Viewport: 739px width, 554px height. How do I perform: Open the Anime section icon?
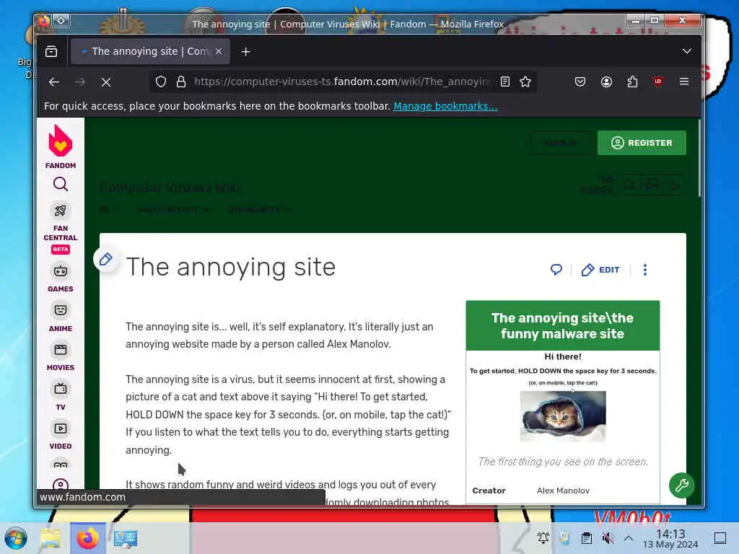click(x=61, y=310)
